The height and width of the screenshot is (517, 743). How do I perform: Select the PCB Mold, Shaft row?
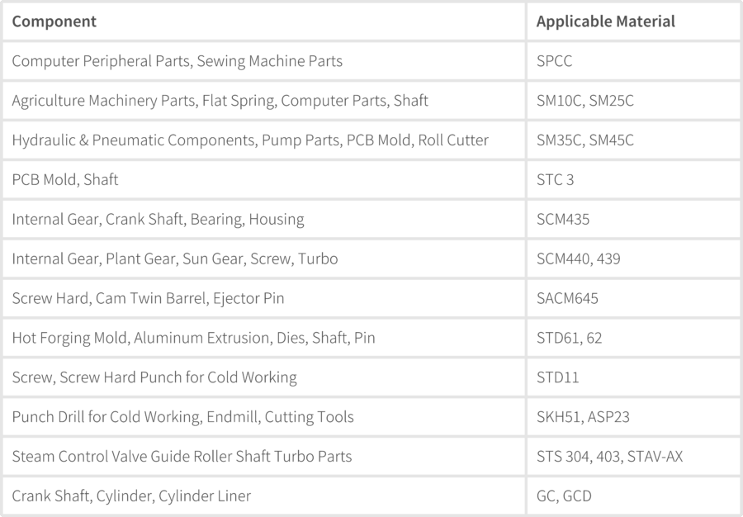coord(371,179)
